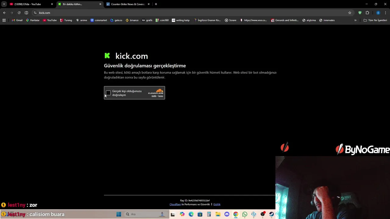This screenshot has height=219, width=390.
Task: Open the Chrome three-dot menu
Action: coord(385,13)
